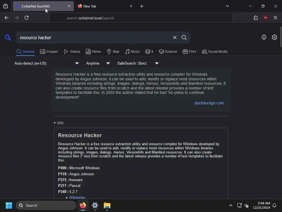
Task: Click the Resource Hacker infobox heading
Action: (x=80, y=135)
